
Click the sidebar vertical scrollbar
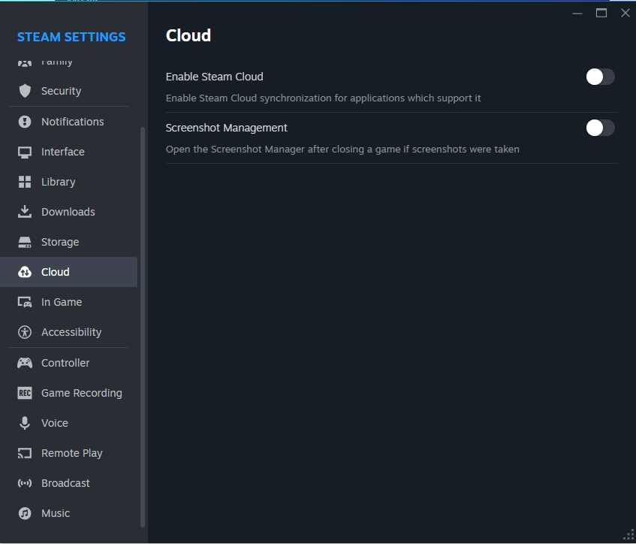pos(143,323)
